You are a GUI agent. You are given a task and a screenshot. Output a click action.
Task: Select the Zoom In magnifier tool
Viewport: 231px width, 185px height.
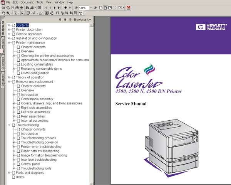tap(8, 13)
